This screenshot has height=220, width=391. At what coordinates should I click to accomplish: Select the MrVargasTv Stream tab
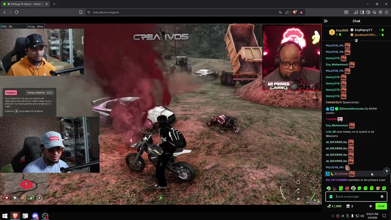click(26, 4)
